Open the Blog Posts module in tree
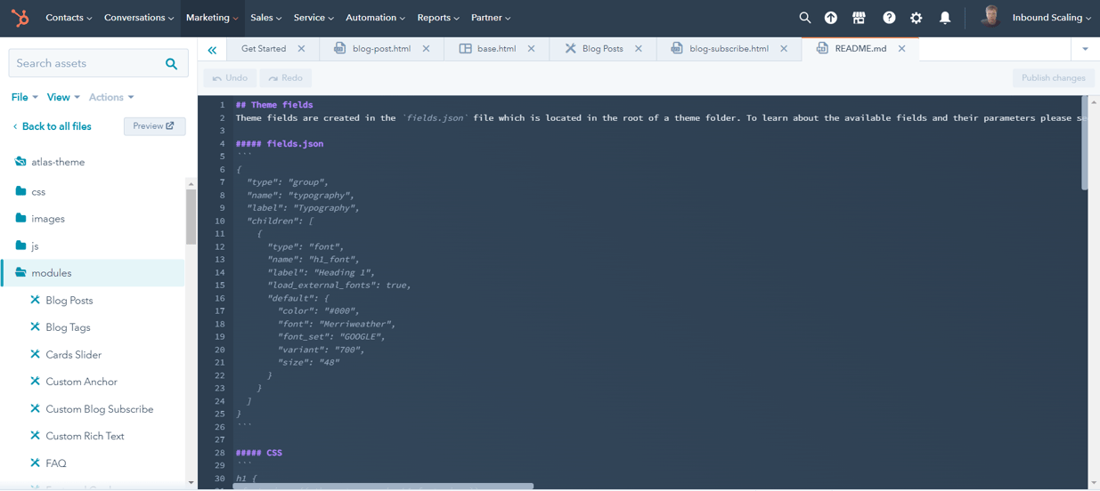The height and width of the screenshot is (491, 1100). point(69,301)
